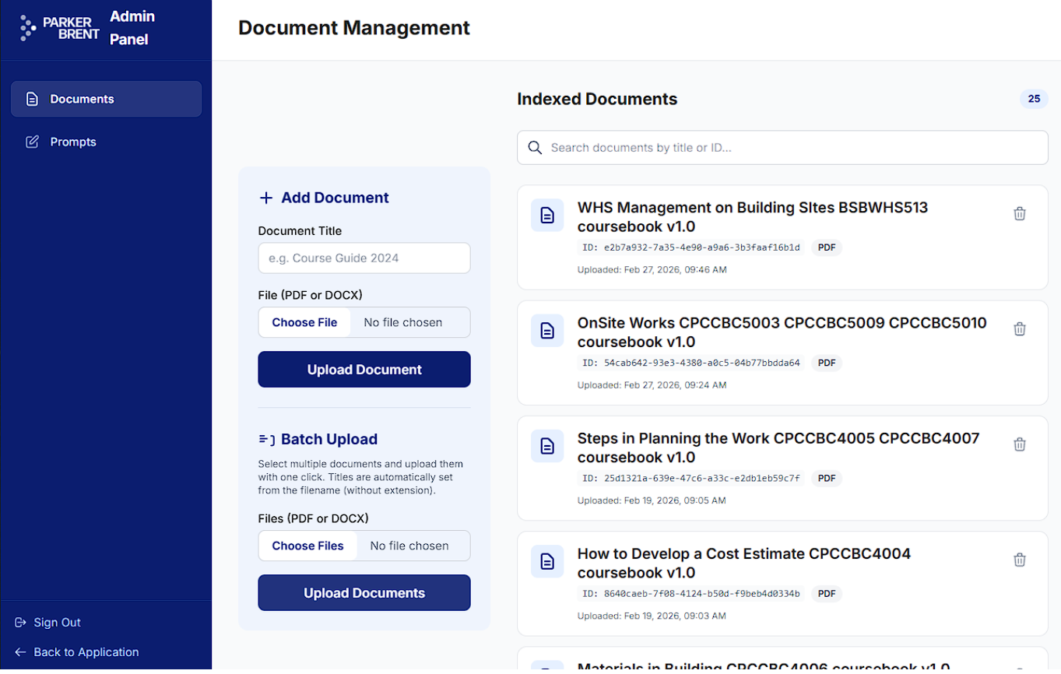Click the Document Management page title

point(354,28)
